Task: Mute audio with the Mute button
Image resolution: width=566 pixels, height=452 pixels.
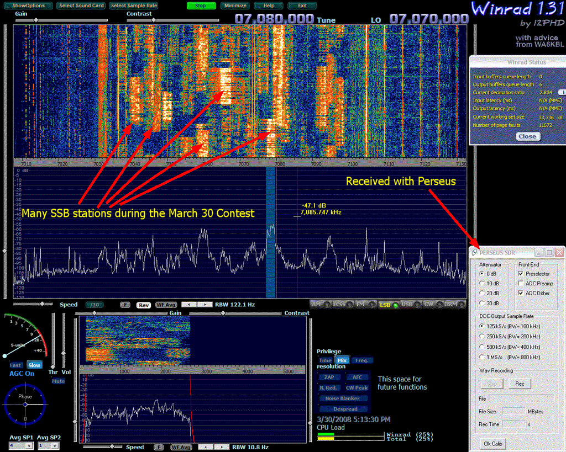Action: 58,381
